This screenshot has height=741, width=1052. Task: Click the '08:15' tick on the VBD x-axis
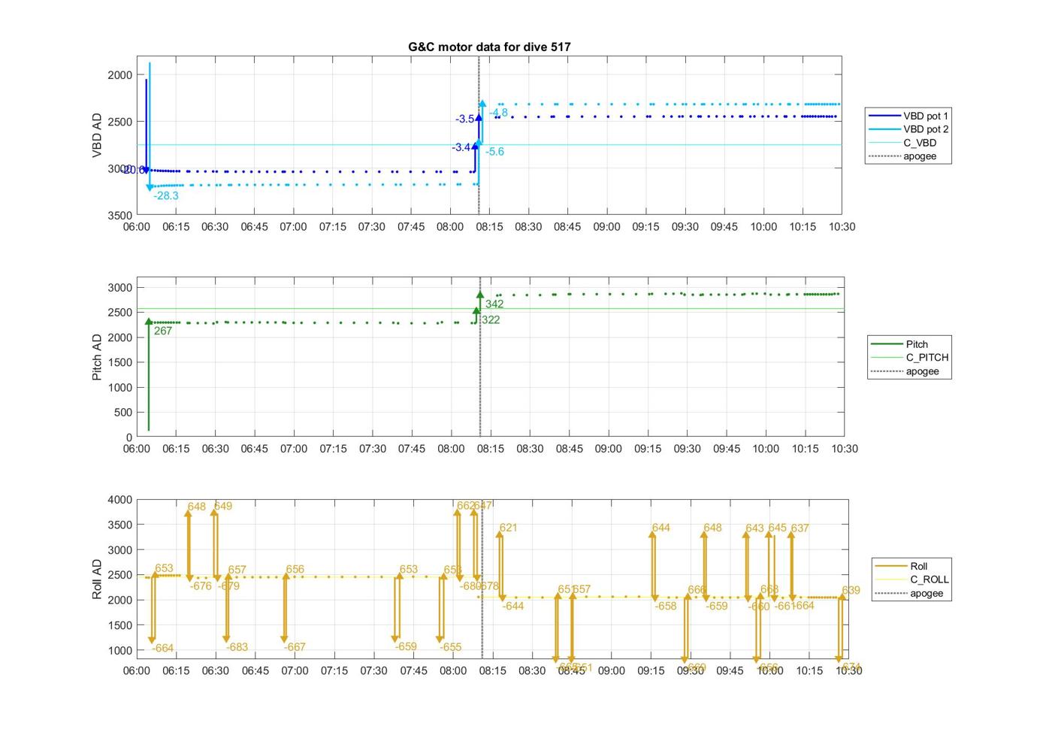click(x=489, y=227)
